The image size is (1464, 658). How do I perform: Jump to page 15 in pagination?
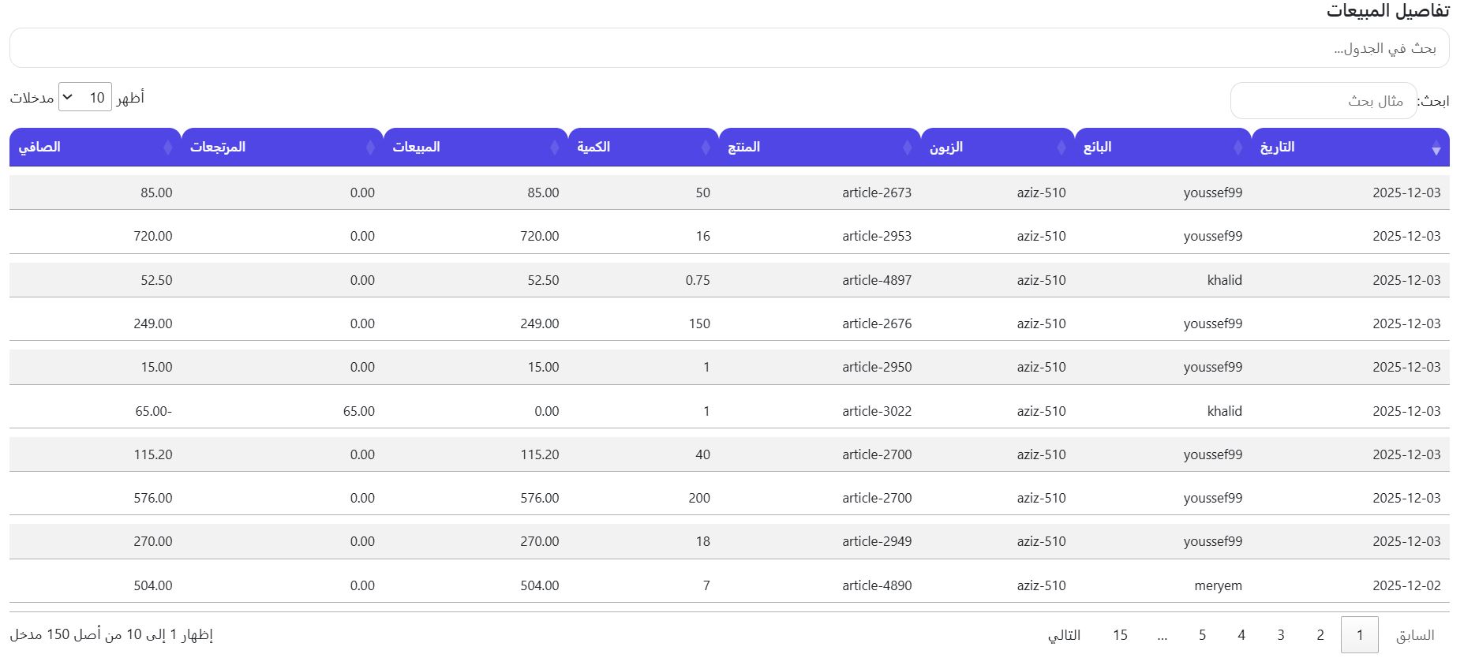pos(1120,635)
